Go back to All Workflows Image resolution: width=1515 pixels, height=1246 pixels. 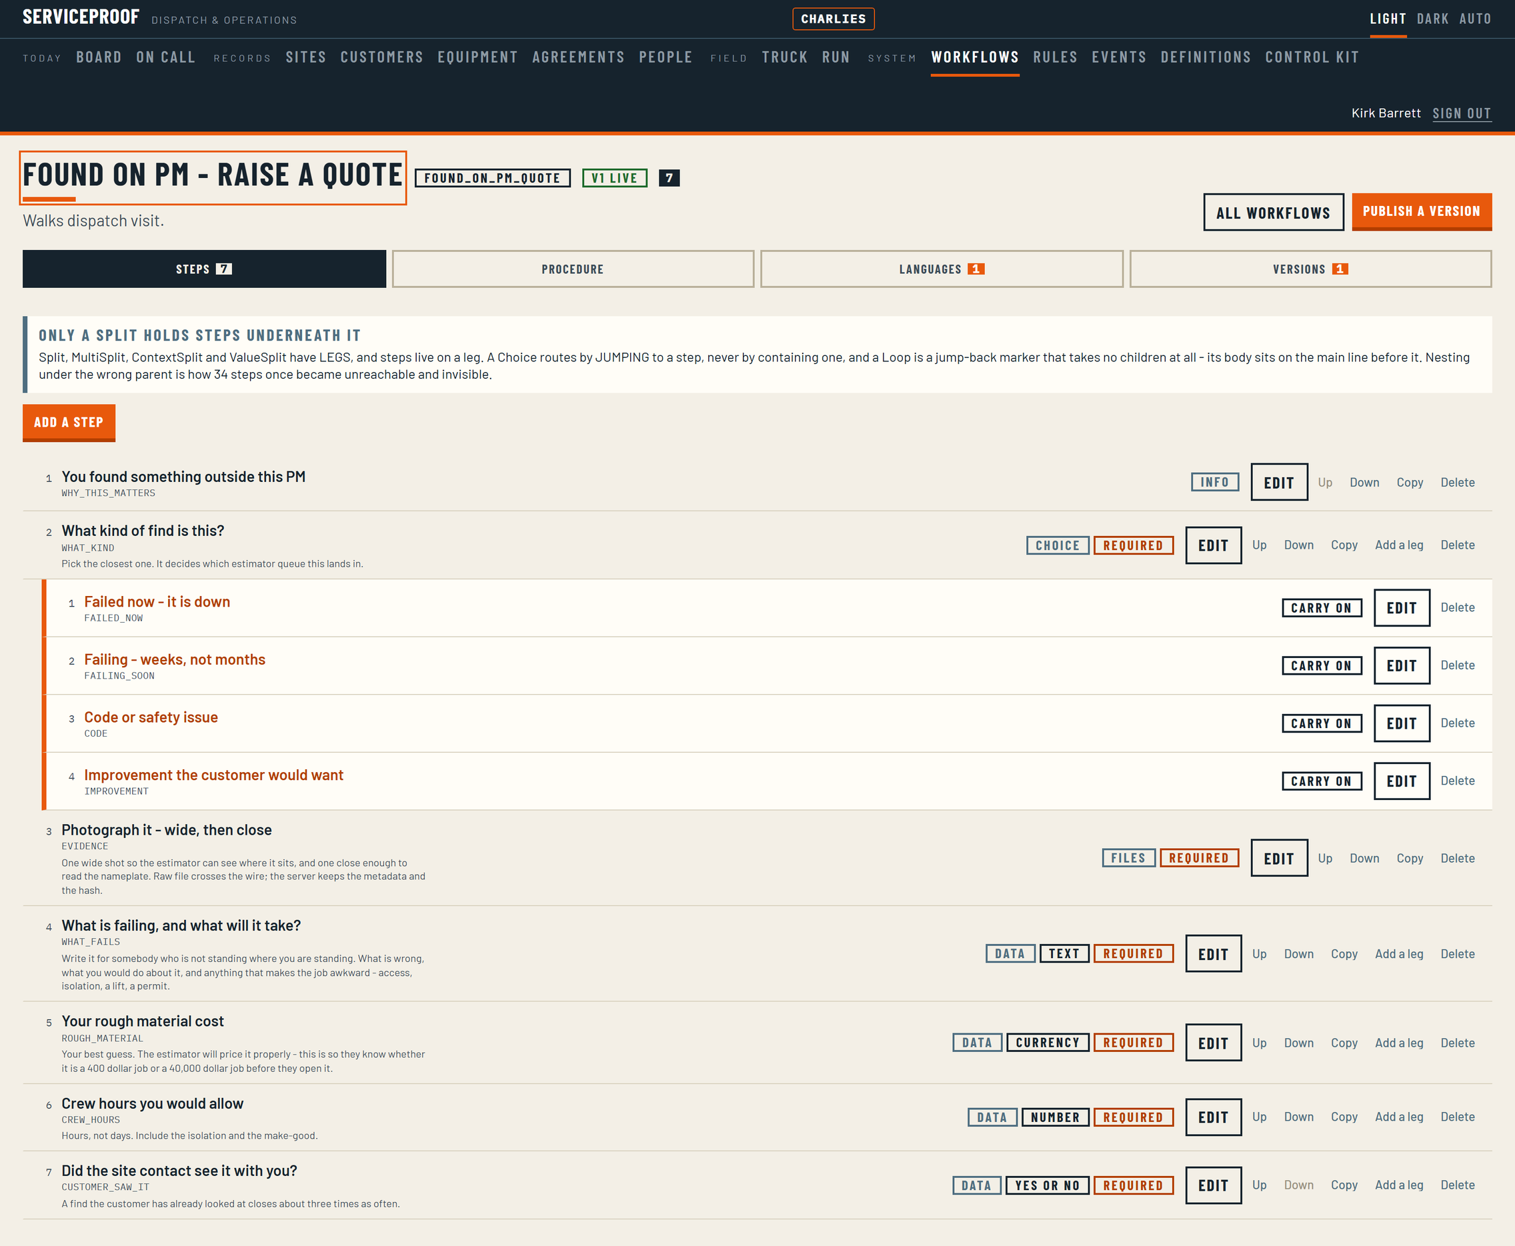(1273, 213)
